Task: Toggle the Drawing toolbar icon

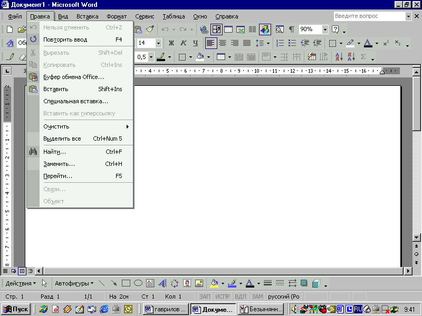Action: [265, 29]
